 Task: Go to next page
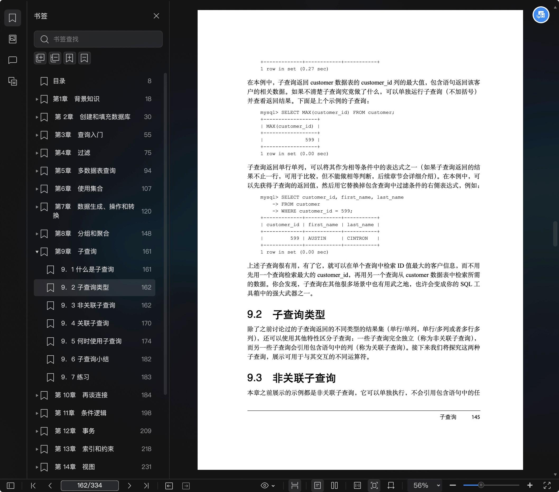click(129, 485)
